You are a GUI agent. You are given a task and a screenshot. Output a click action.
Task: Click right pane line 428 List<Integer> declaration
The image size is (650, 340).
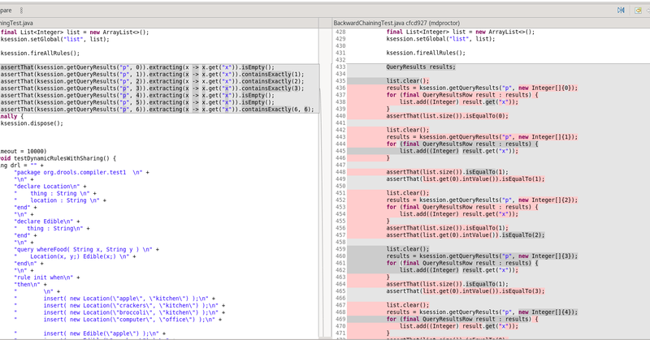click(461, 32)
